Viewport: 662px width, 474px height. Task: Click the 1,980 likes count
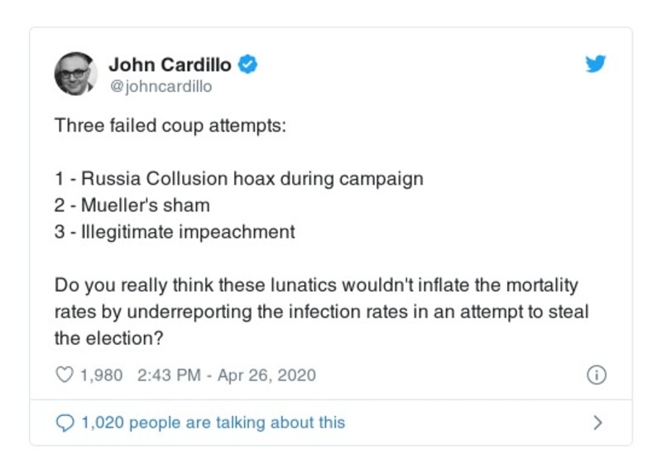pyautogui.click(x=101, y=375)
